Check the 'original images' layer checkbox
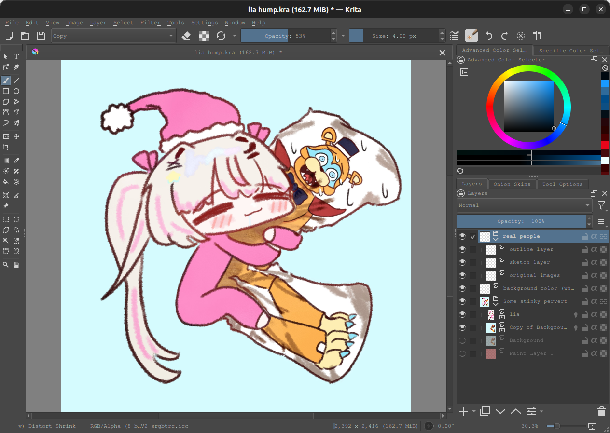The height and width of the screenshot is (433, 610). coord(473,275)
